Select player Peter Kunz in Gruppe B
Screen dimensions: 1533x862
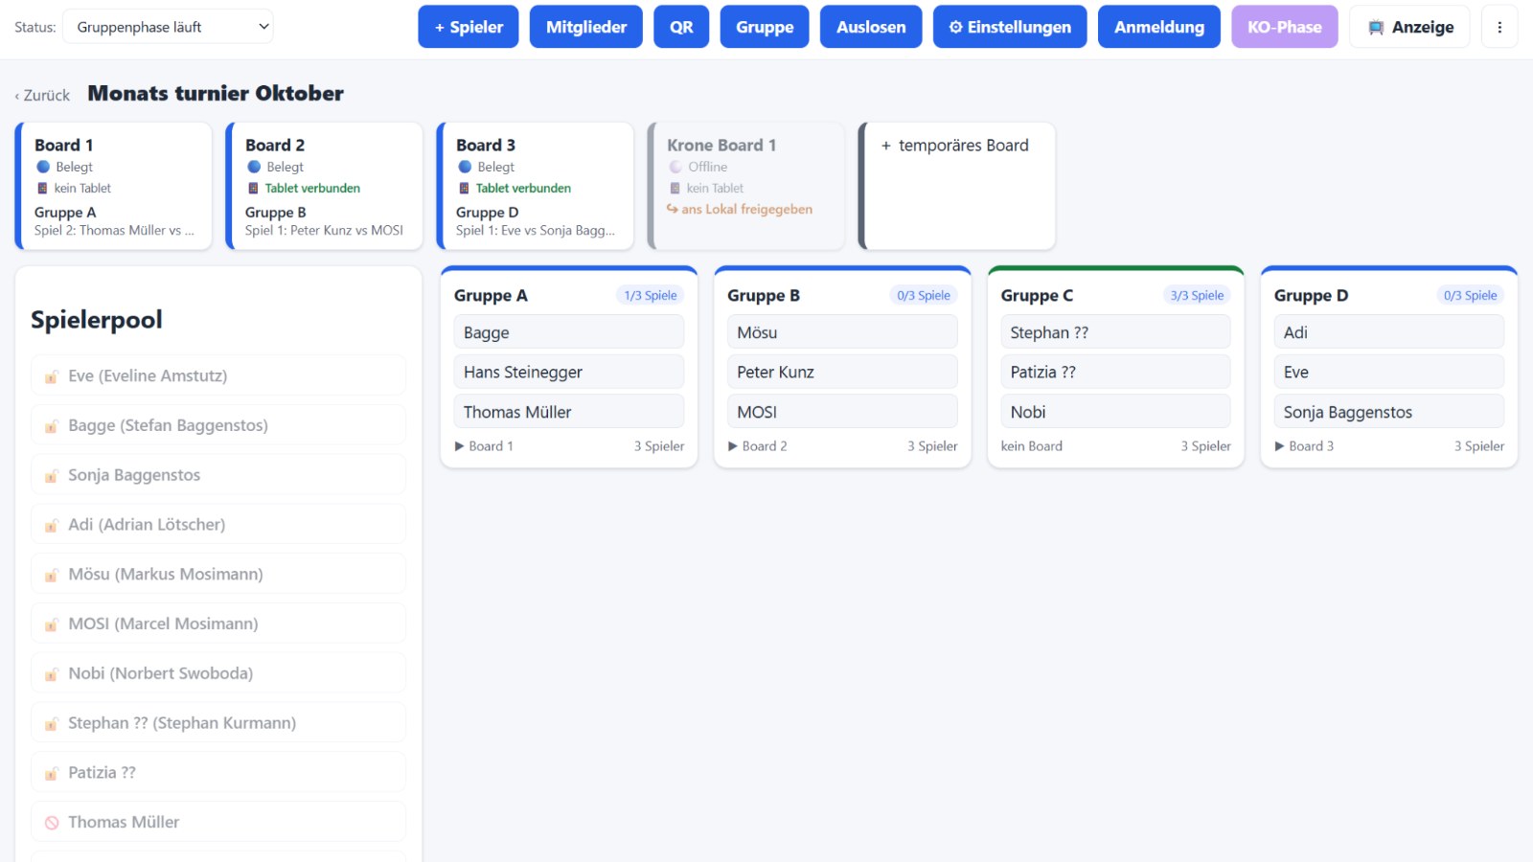(x=842, y=372)
